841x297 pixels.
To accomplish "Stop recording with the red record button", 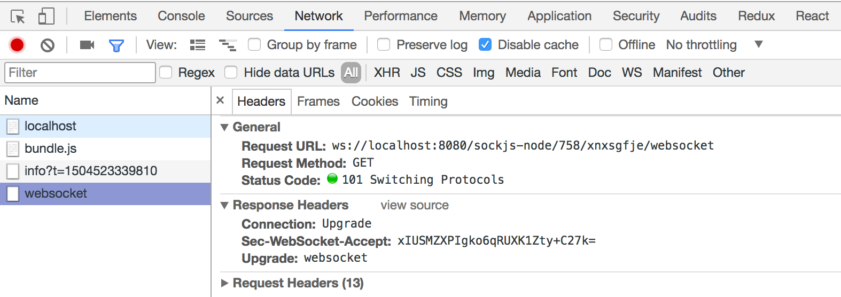I will tap(17, 45).
